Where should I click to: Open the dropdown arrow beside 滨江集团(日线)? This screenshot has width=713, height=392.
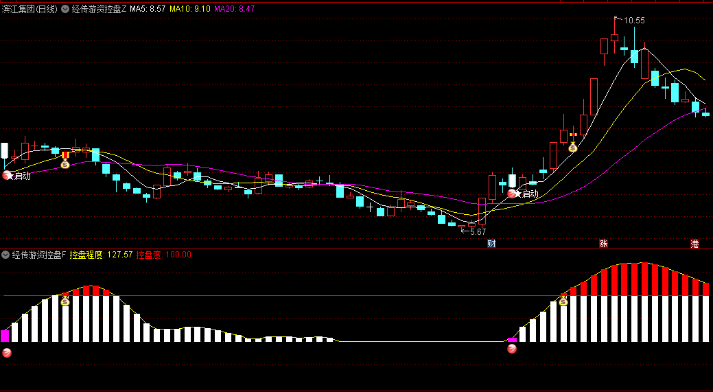click(x=65, y=9)
